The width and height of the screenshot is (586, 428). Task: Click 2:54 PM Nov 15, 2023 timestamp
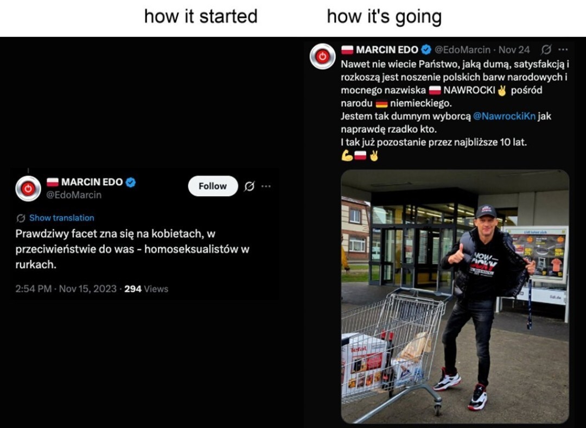66,289
